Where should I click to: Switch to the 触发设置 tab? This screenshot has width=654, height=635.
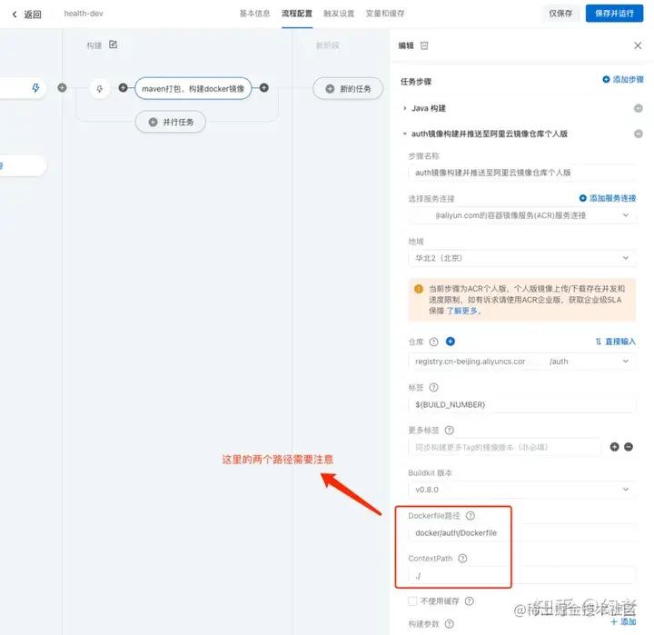tap(339, 14)
